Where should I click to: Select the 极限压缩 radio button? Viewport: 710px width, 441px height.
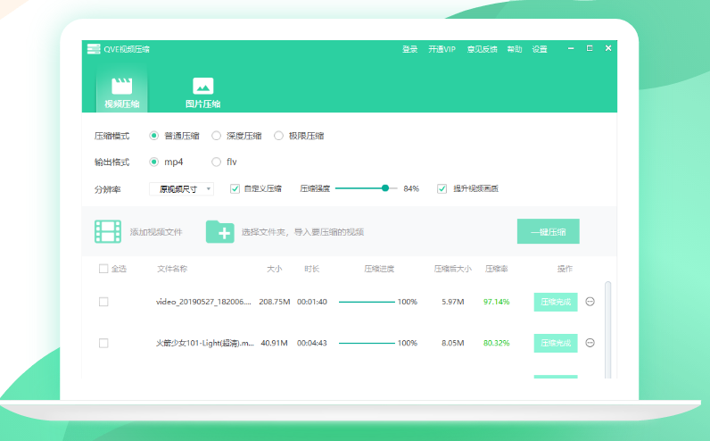point(278,136)
